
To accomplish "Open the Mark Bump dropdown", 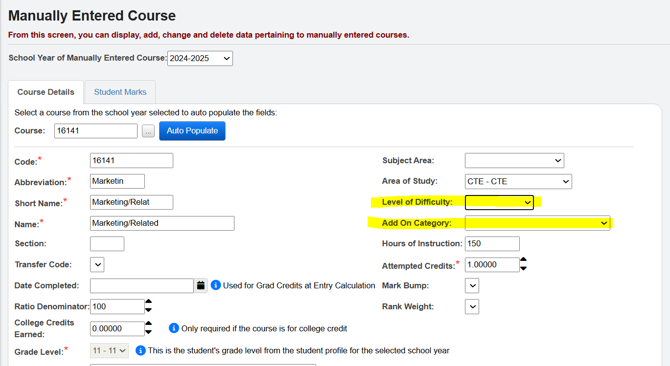I will coord(472,285).
